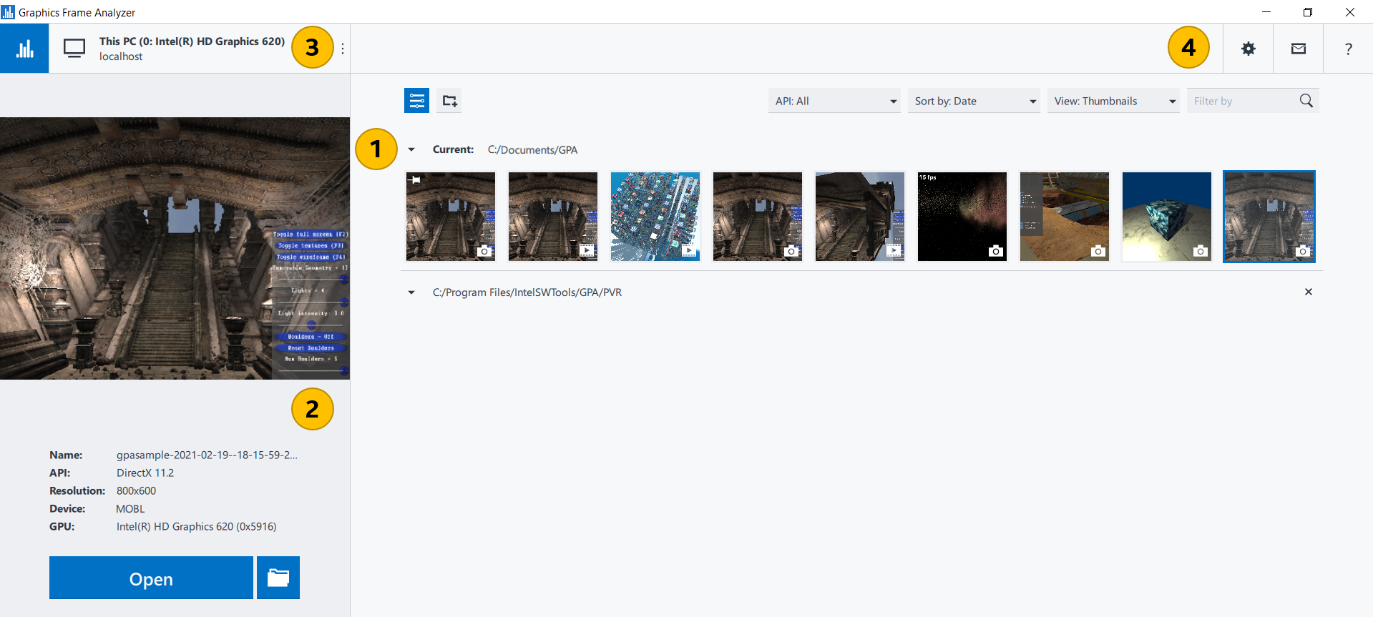The image size is (1373, 617).
Task: Click the add folder icon
Action: pyautogui.click(x=449, y=101)
